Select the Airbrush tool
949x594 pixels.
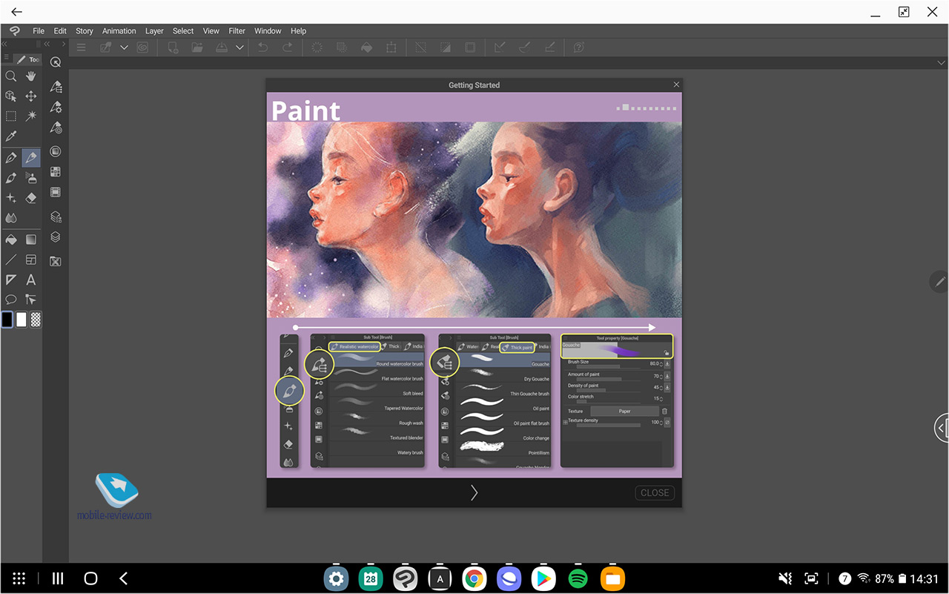point(31,178)
